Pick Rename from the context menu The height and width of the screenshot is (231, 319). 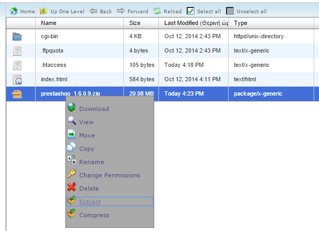pyautogui.click(x=91, y=162)
